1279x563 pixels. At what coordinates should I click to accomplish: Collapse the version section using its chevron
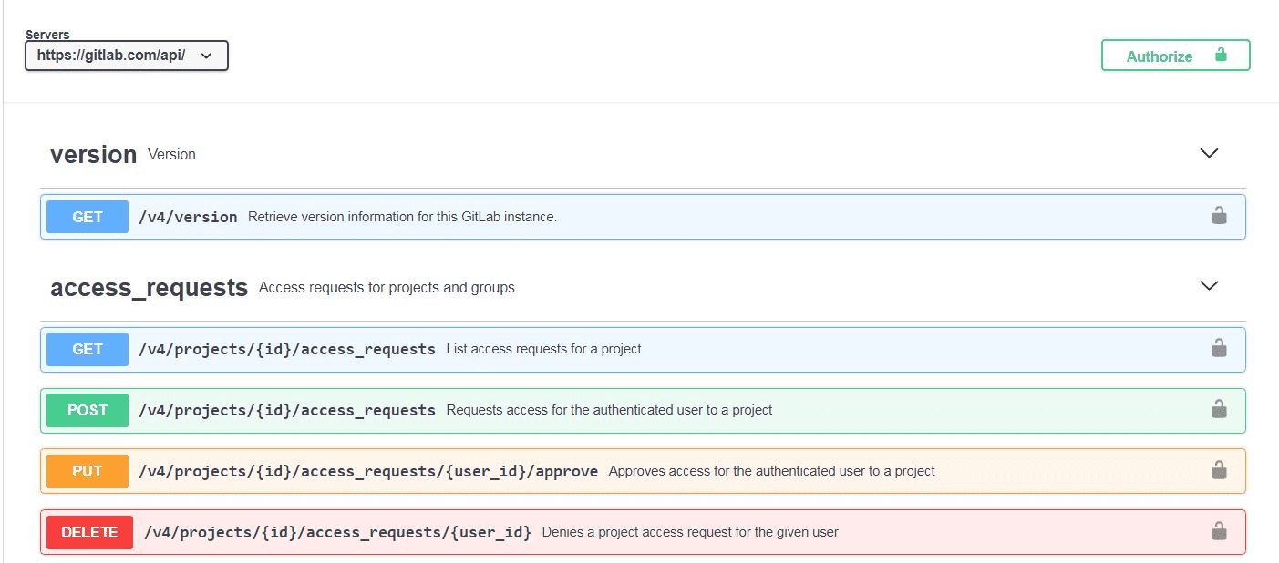pyautogui.click(x=1209, y=153)
